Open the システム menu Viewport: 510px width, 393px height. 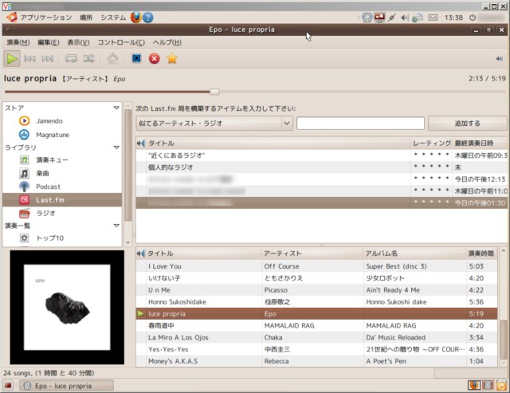point(113,18)
